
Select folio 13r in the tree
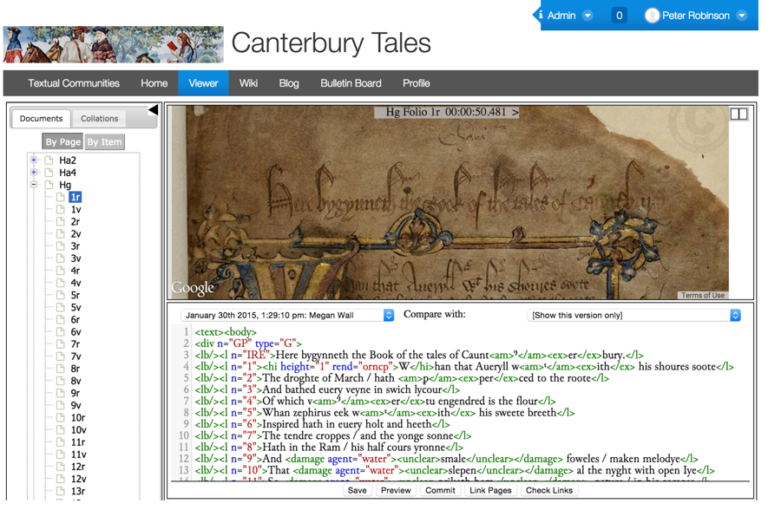pyautogui.click(x=78, y=491)
